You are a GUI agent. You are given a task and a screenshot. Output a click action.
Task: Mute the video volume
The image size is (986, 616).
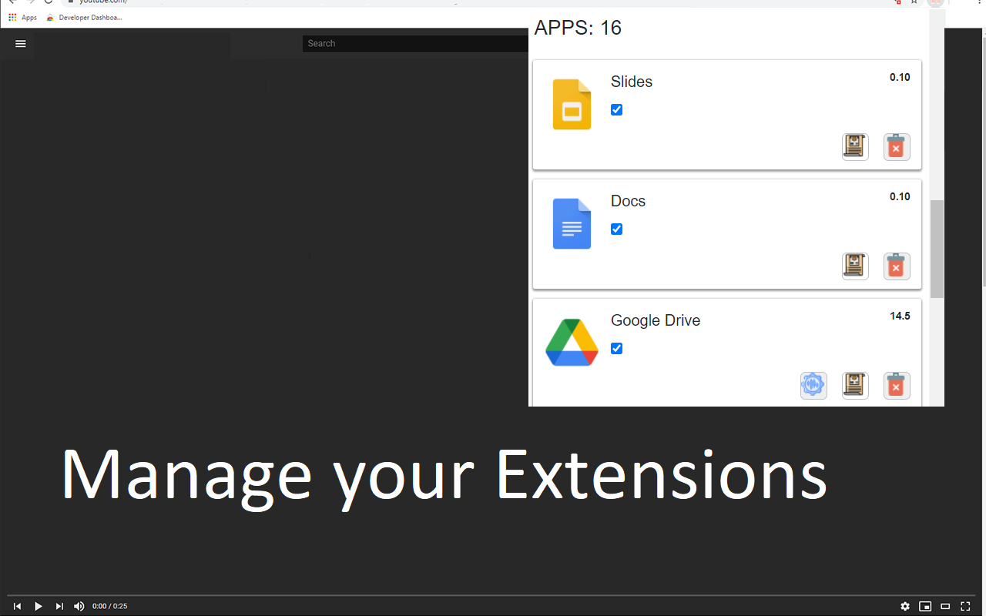point(79,606)
